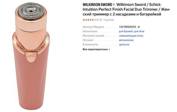Select the article number 102189320255
177x112 pixels.
tap(128, 27)
